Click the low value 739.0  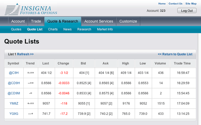click(143, 114)
